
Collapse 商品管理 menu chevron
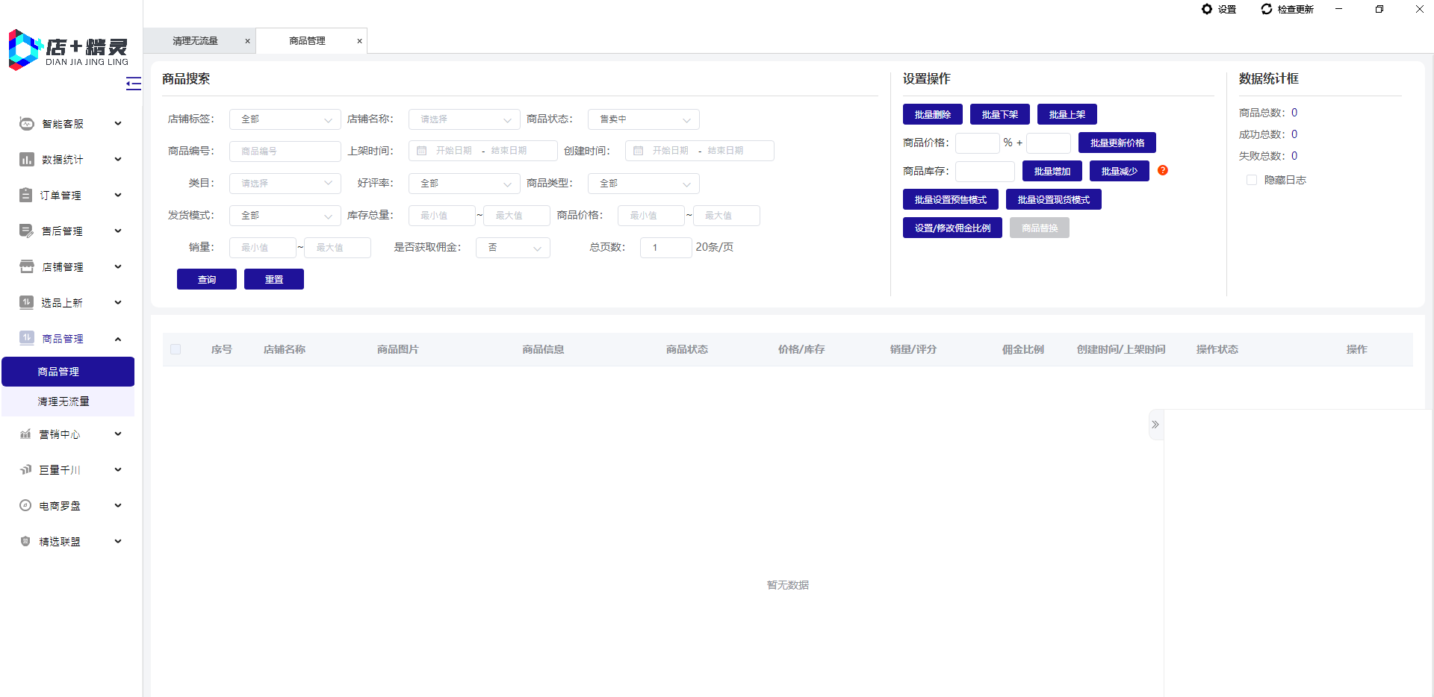tap(118, 339)
